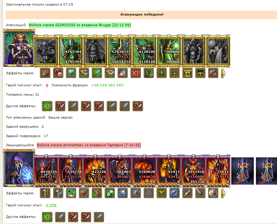This screenshot has width=277, height=224.
Task: Expand more defender hero effects arrow
Action: pyautogui.click(x=223, y=193)
